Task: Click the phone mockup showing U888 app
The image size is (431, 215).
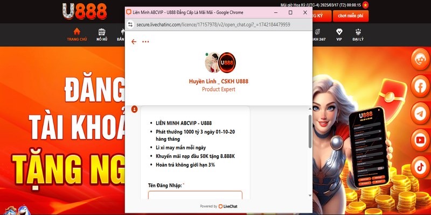Action: point(369,147)
